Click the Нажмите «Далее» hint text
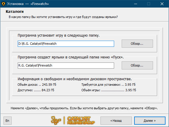 click(84, 108)
